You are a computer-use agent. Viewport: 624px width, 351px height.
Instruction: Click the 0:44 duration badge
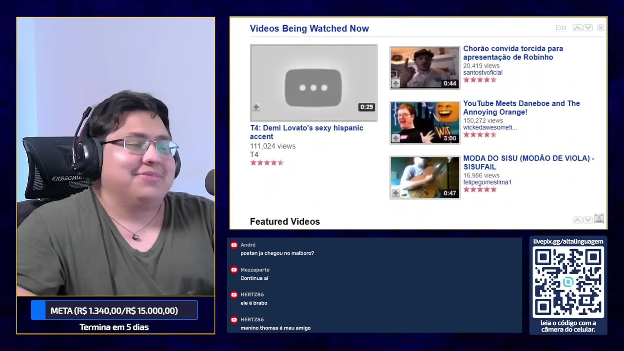click(450, 83)
